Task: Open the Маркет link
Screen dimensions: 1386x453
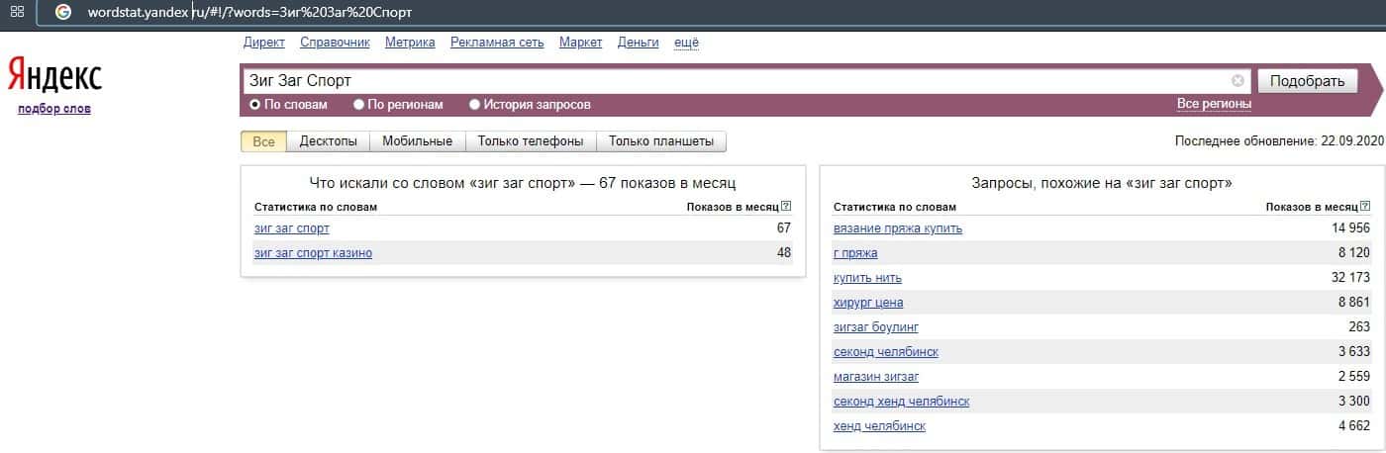Action: pyautogui.click(x=580, y=43)
